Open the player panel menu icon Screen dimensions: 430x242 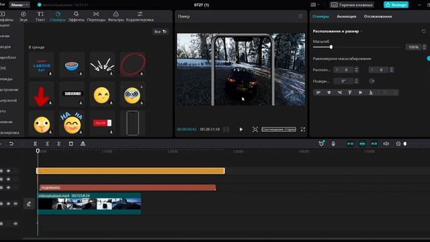[300, 16]
